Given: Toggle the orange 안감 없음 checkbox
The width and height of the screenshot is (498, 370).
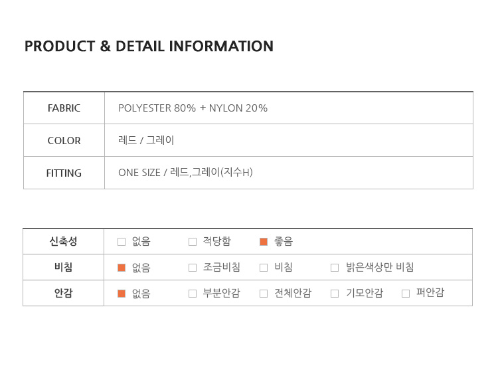Looking at the screenshot, I should 122,294.
